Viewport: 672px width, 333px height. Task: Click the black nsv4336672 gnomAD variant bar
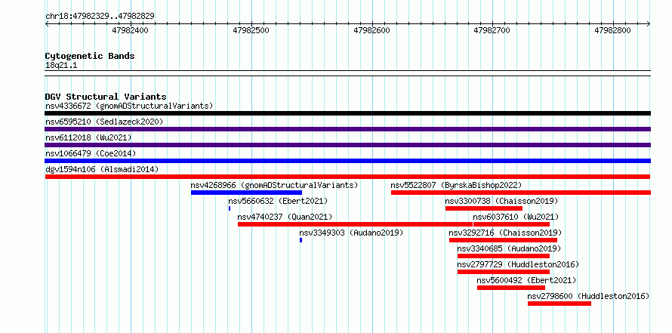click(347, 113)
